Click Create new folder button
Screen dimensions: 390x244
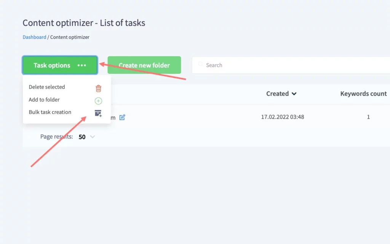point(144,65)
